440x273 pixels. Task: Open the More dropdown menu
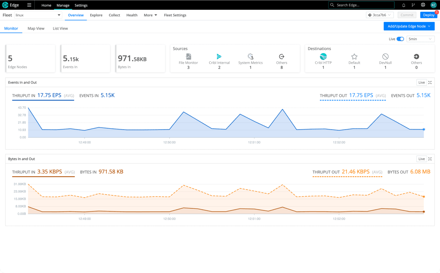150,15
